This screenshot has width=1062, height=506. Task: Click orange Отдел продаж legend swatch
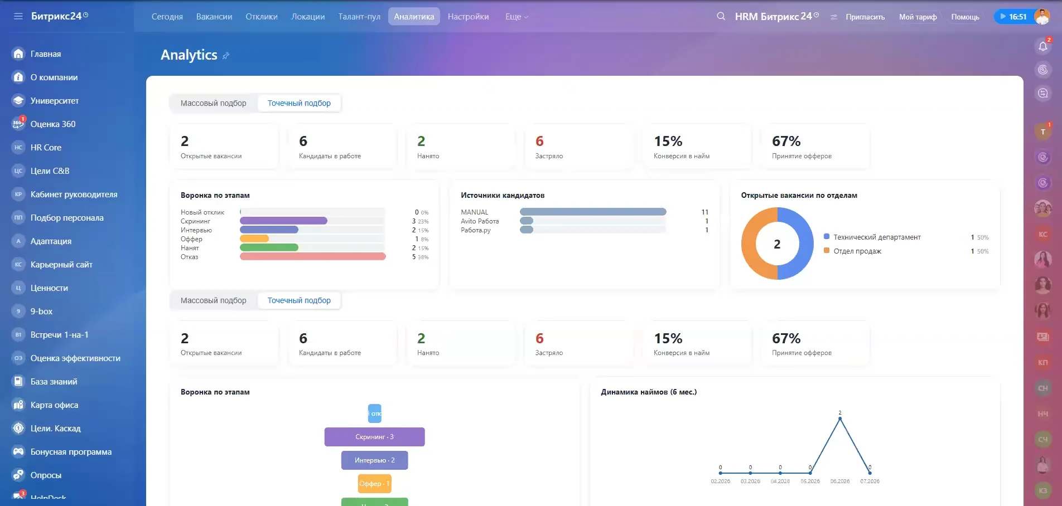827,251
